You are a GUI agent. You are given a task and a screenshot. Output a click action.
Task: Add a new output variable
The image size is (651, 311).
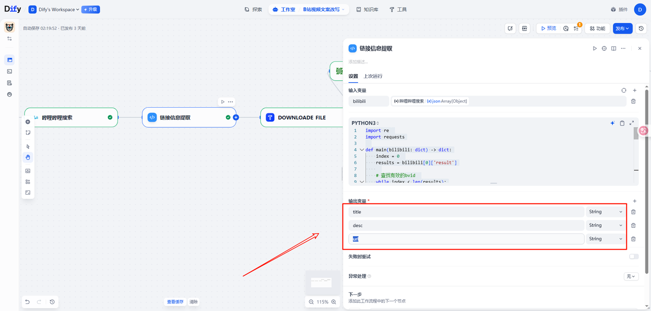pos(634,201)
